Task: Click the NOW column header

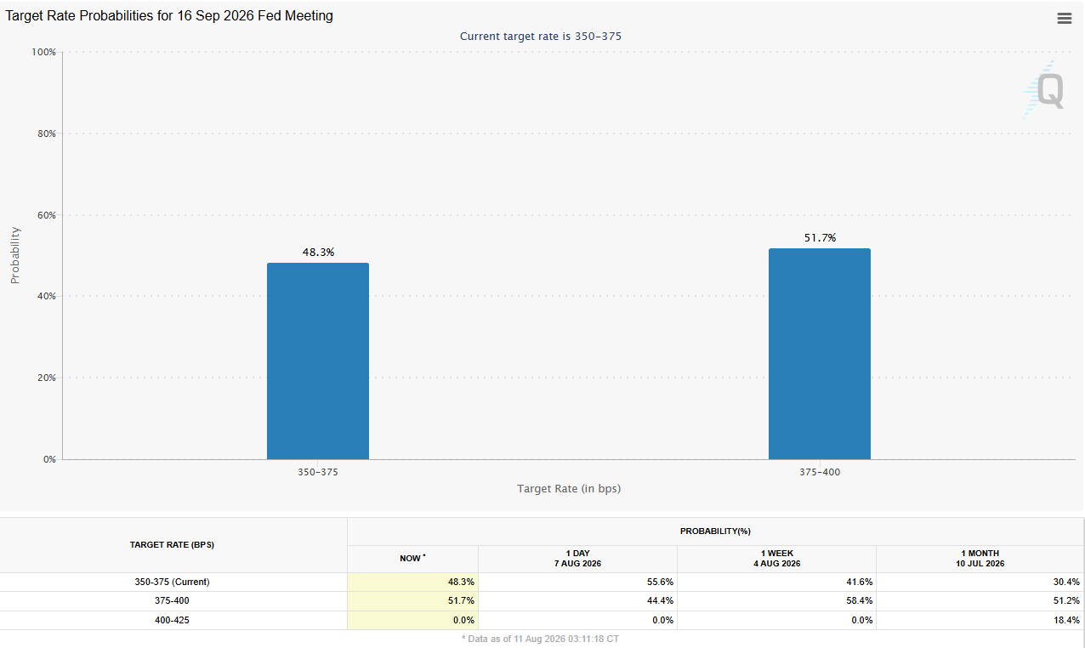Action: point(412,559)
